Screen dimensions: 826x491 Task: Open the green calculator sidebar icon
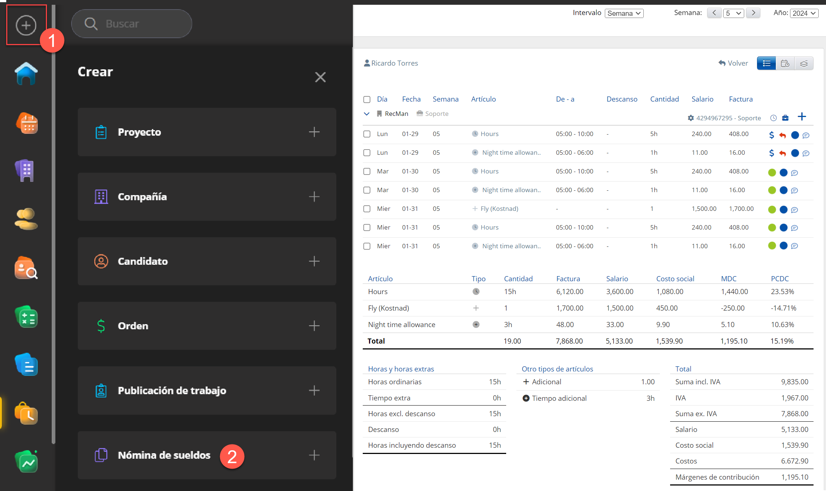27,317
